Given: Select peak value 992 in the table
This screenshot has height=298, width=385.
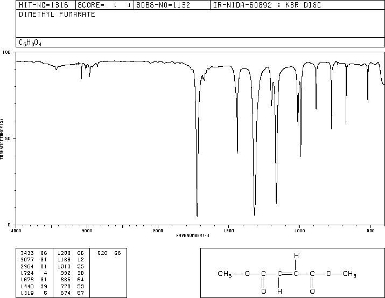Looking at the screenshot, I should [x=66, y=273].
